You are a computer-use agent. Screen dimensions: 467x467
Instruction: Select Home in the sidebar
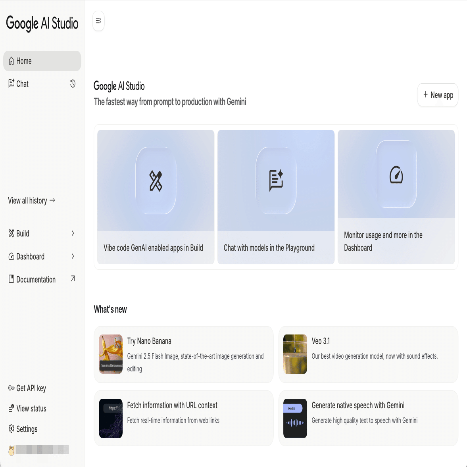tap(42, 61)
